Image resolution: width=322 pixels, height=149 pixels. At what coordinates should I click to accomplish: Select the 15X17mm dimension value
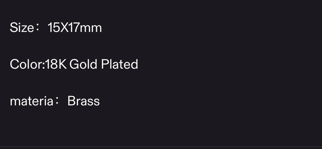[75, 28]
